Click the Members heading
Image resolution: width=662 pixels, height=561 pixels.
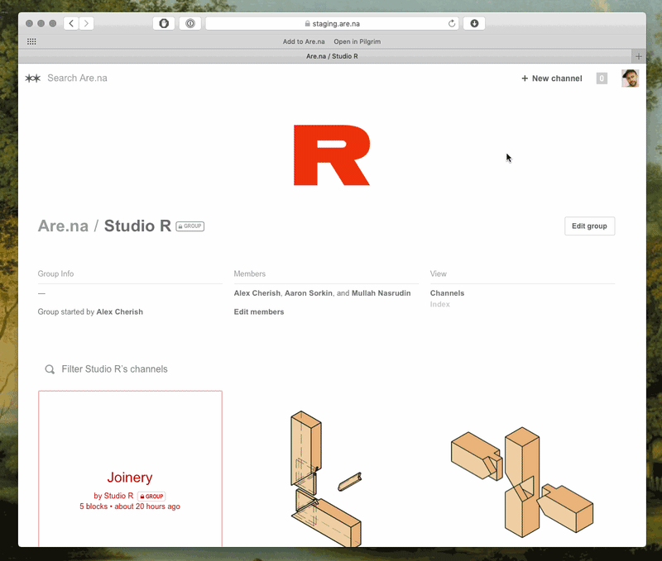pos(250,274)
